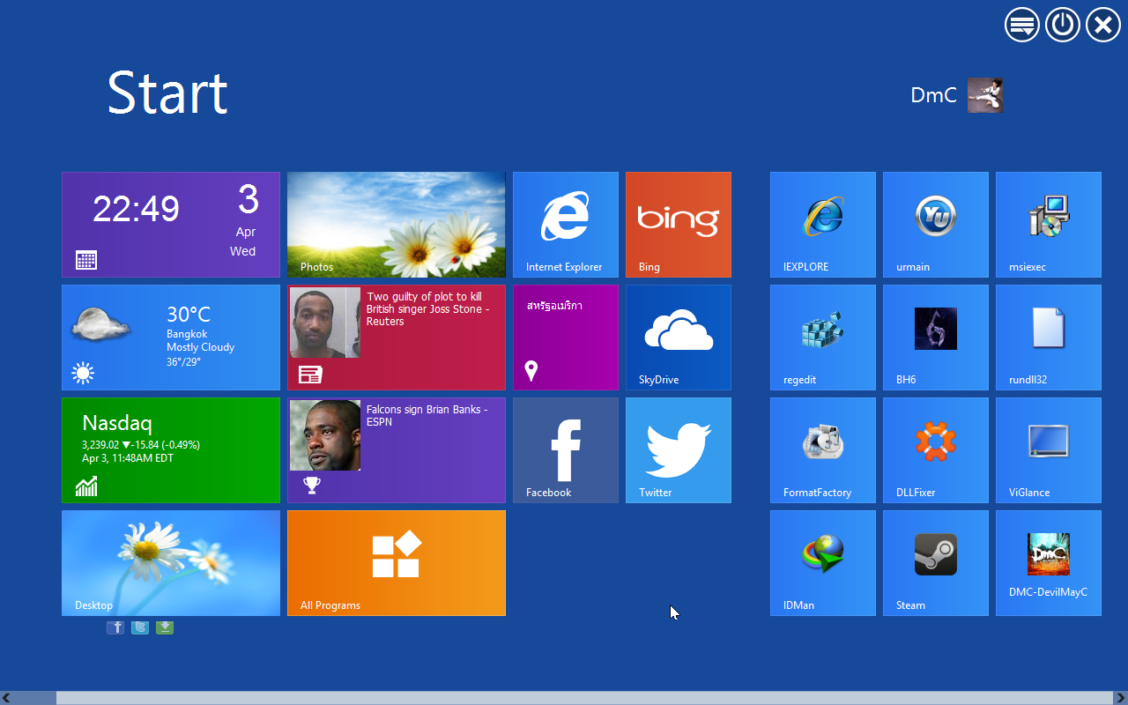Open the All Programs tile

coord(397,563)
